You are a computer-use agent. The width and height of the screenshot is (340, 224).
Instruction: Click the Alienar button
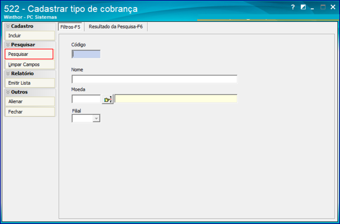tap(30, 102)
